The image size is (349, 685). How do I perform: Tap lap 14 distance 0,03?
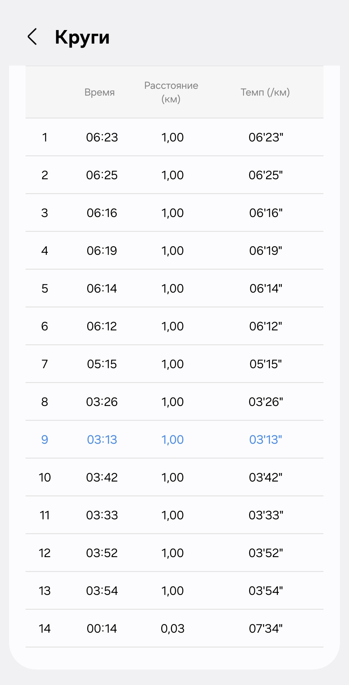point(173,628)
